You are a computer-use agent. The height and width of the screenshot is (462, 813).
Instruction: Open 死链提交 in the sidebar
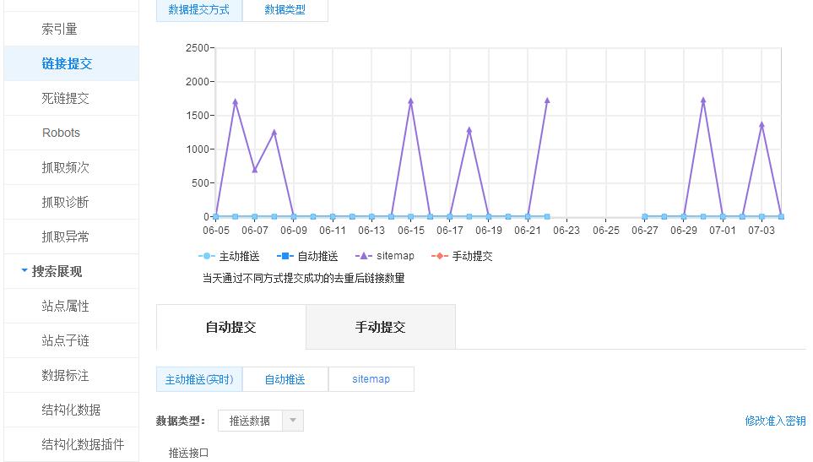[x=66, y=98]
